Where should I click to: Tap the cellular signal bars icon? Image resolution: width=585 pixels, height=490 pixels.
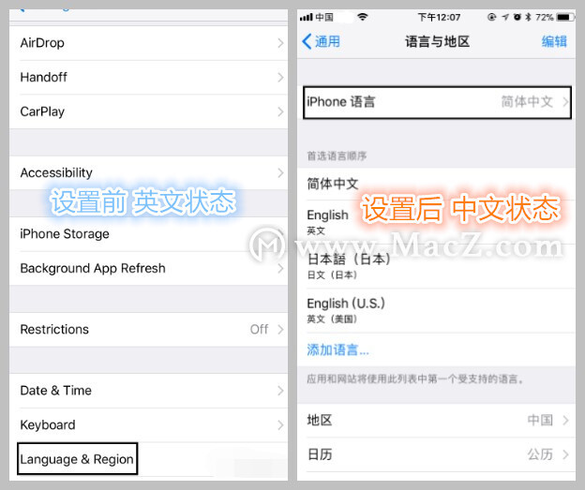[306, 17]
